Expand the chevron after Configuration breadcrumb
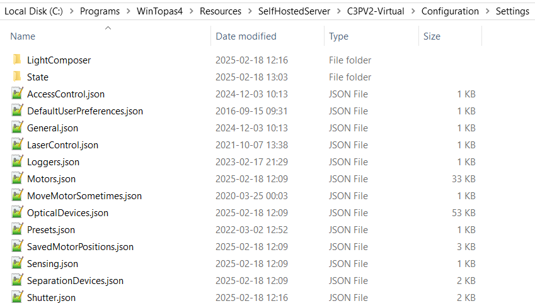Screen dimensions: 535x306 488,11
